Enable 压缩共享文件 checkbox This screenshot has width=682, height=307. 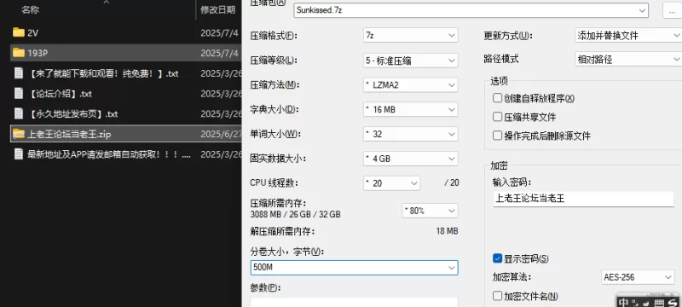point(497,117)
